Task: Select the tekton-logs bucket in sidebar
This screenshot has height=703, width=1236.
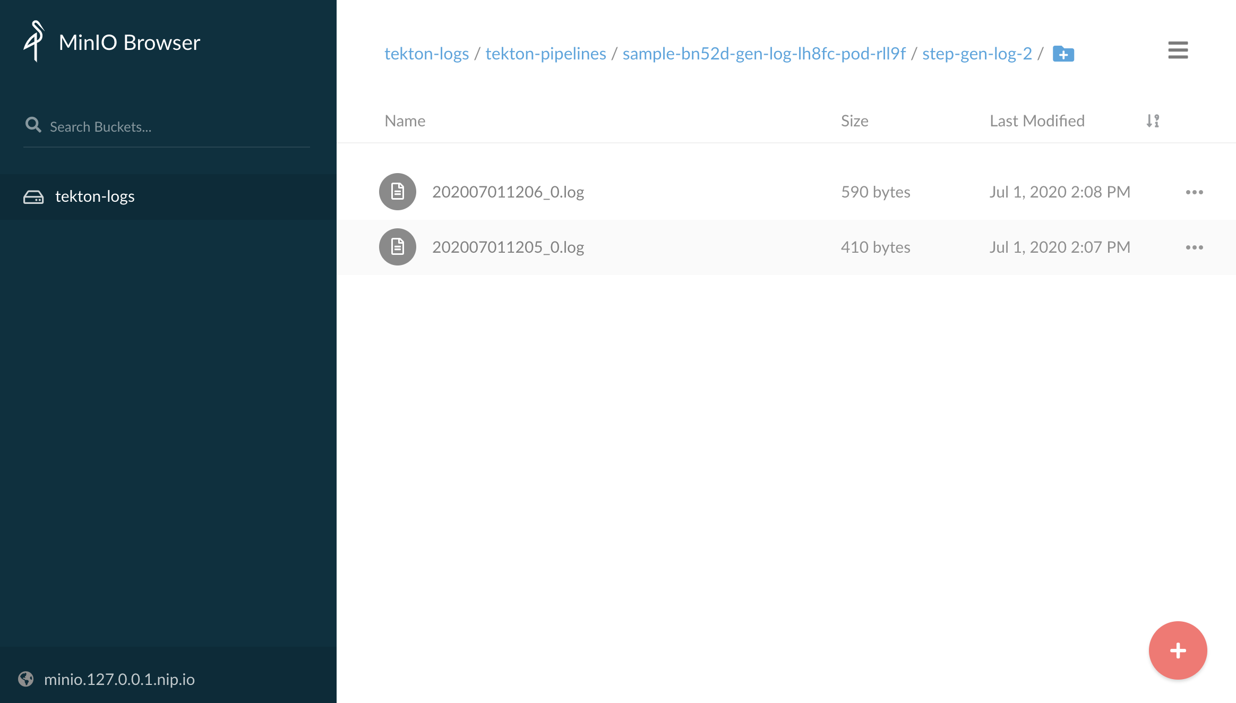Action: (168, 196)
